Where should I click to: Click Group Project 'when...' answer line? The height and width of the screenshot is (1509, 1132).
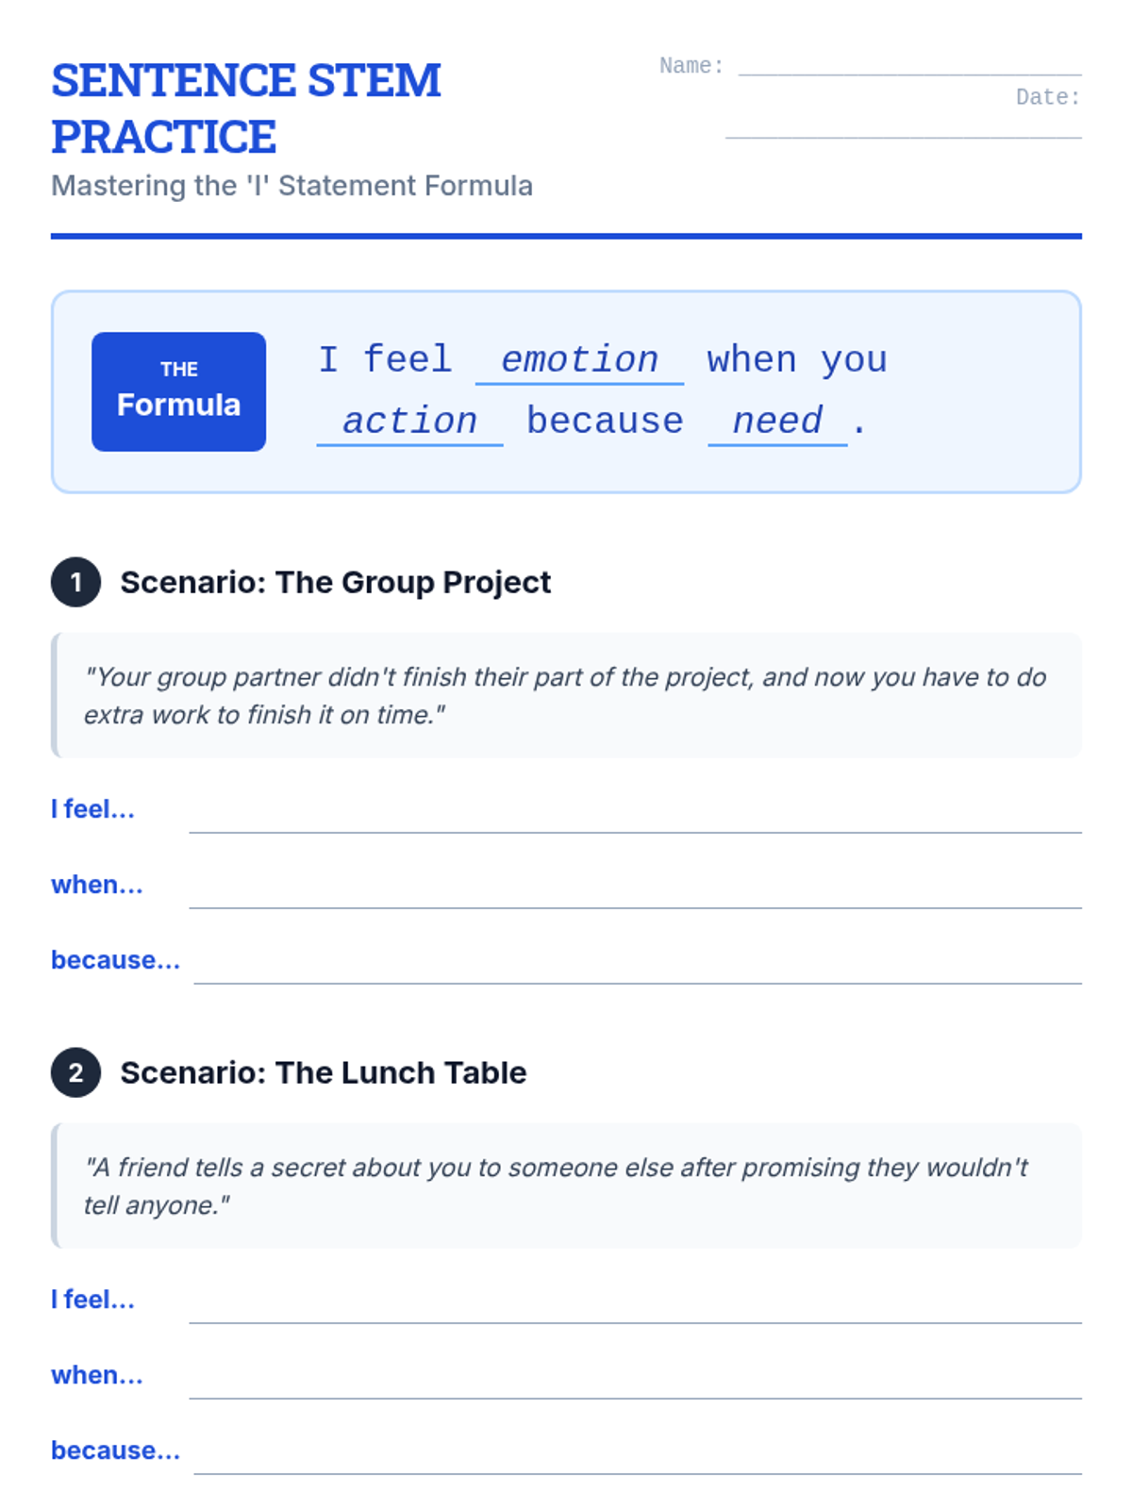[x=635, y=891]
